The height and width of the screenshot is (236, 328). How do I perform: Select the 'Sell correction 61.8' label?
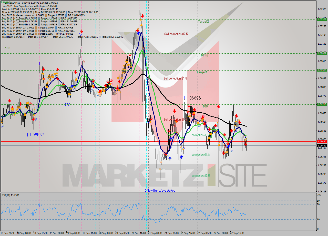[175, 78]
